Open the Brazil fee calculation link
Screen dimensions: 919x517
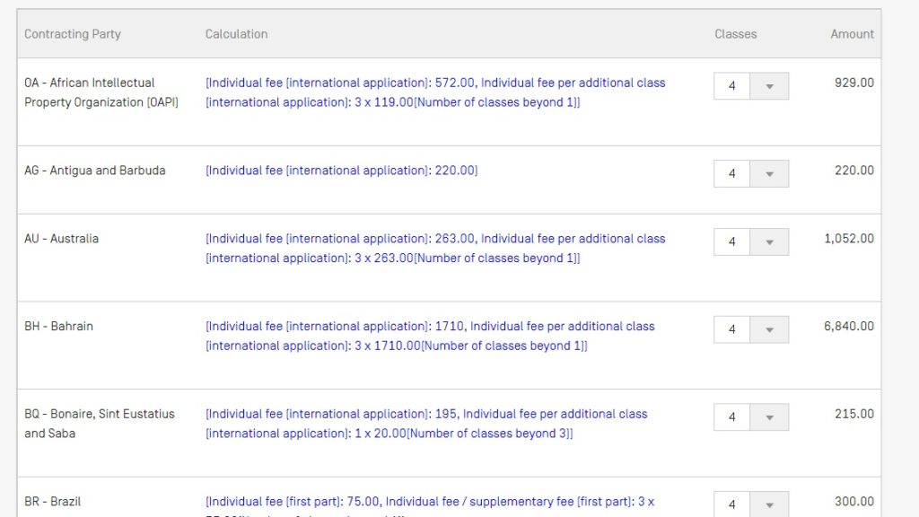430,505
